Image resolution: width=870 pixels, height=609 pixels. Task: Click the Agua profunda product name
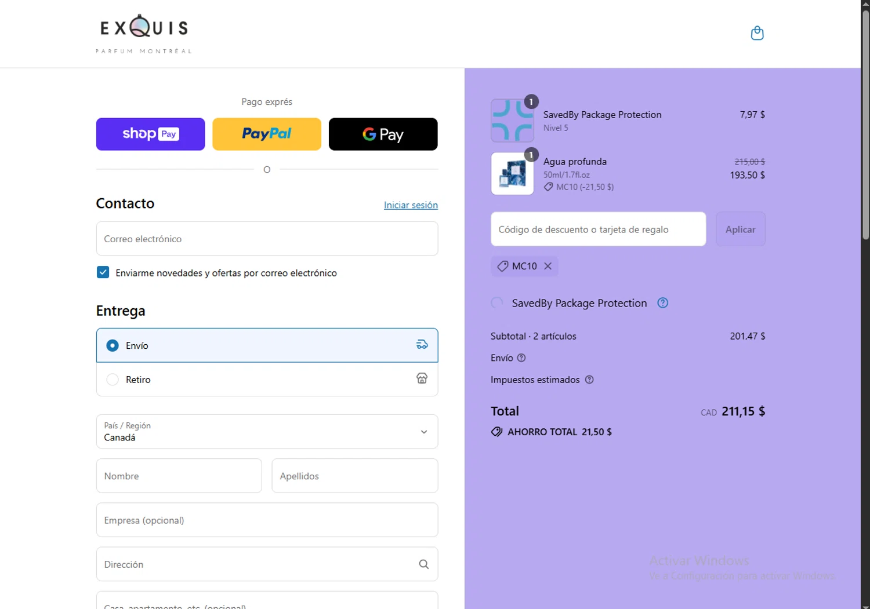tap(575, 162)
